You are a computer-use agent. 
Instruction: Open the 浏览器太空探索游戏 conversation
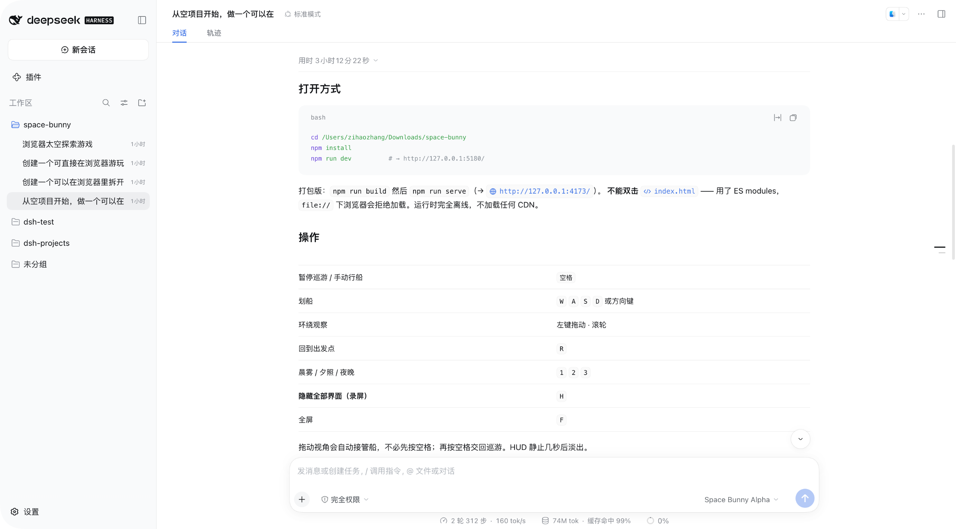78,144
